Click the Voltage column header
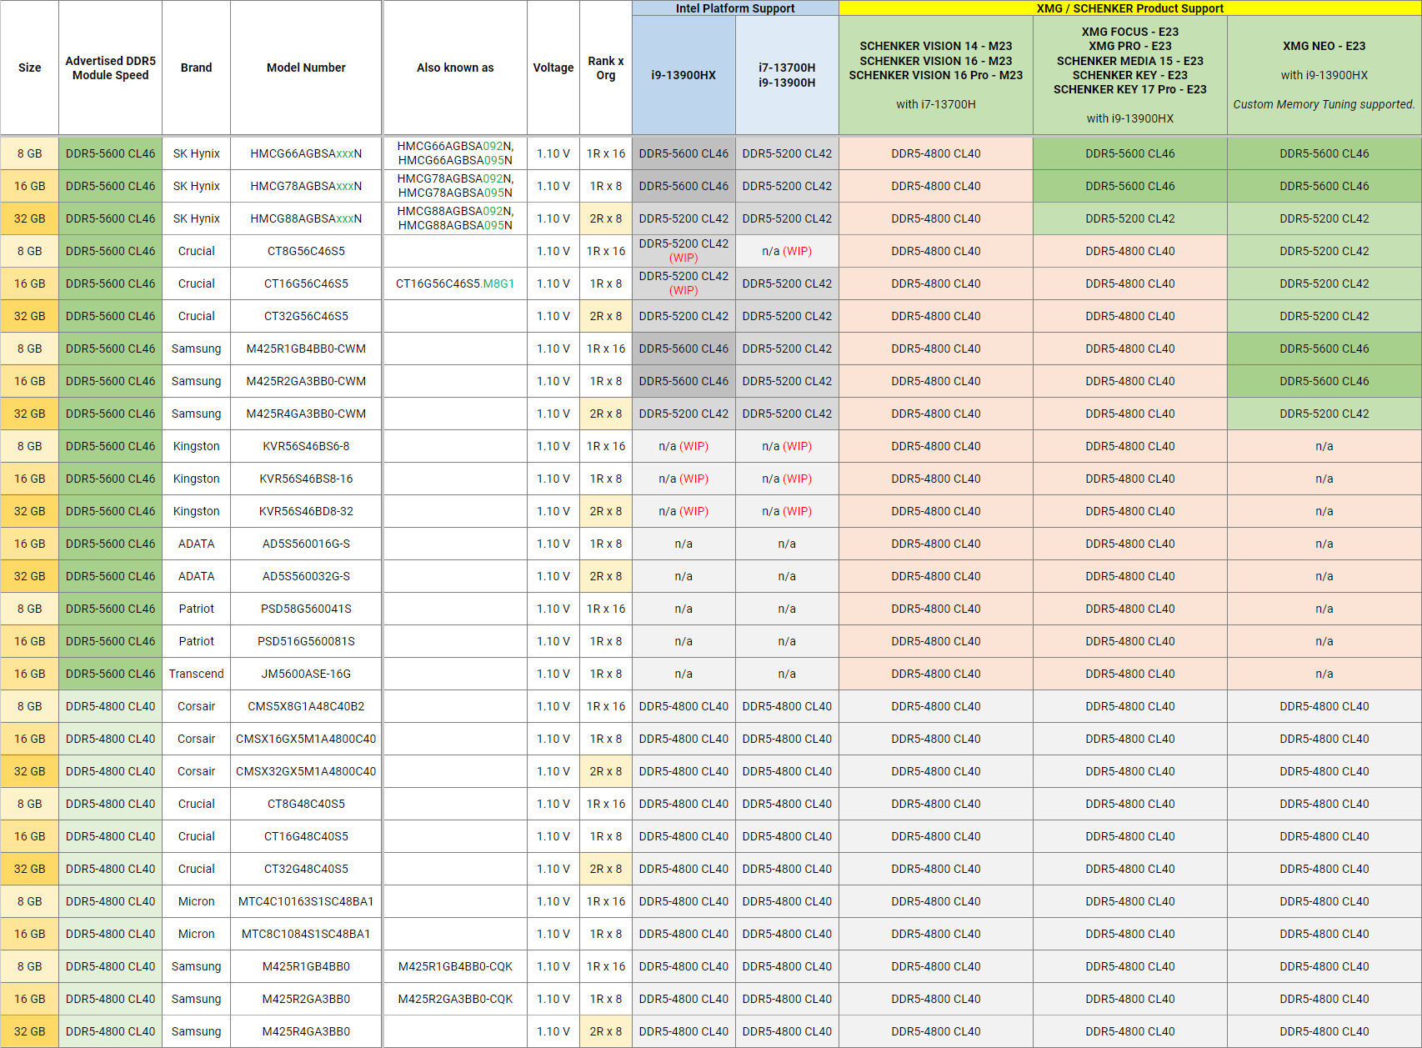The width and height of the screenshot is (1422, 1048). (x=553, y=68)
